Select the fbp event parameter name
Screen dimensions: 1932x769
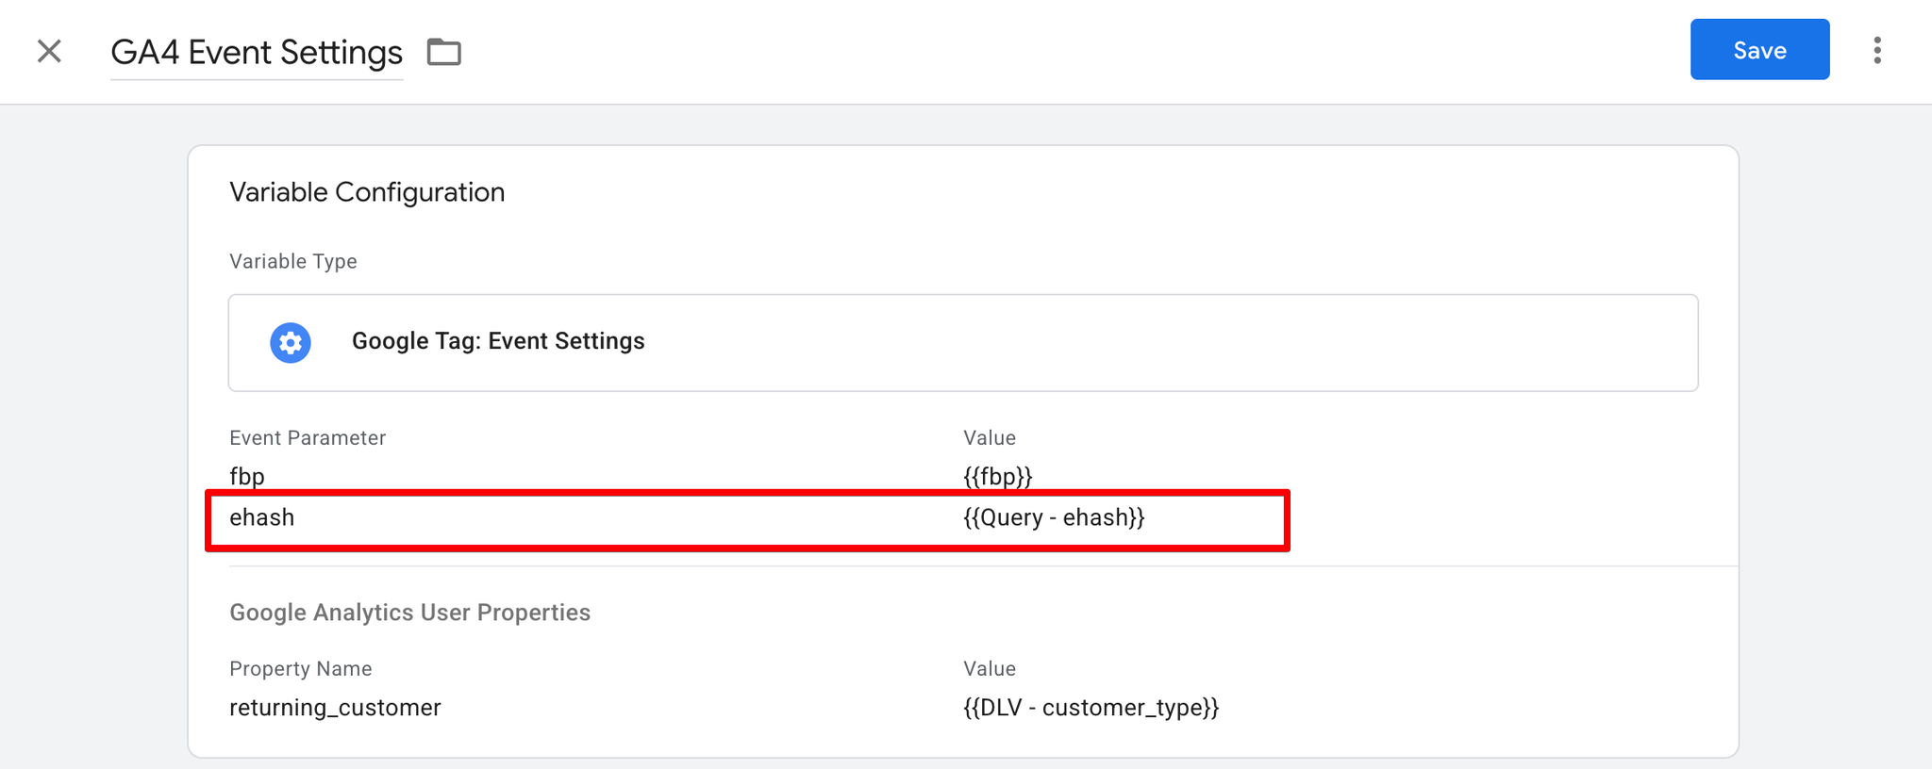point(247,476)
